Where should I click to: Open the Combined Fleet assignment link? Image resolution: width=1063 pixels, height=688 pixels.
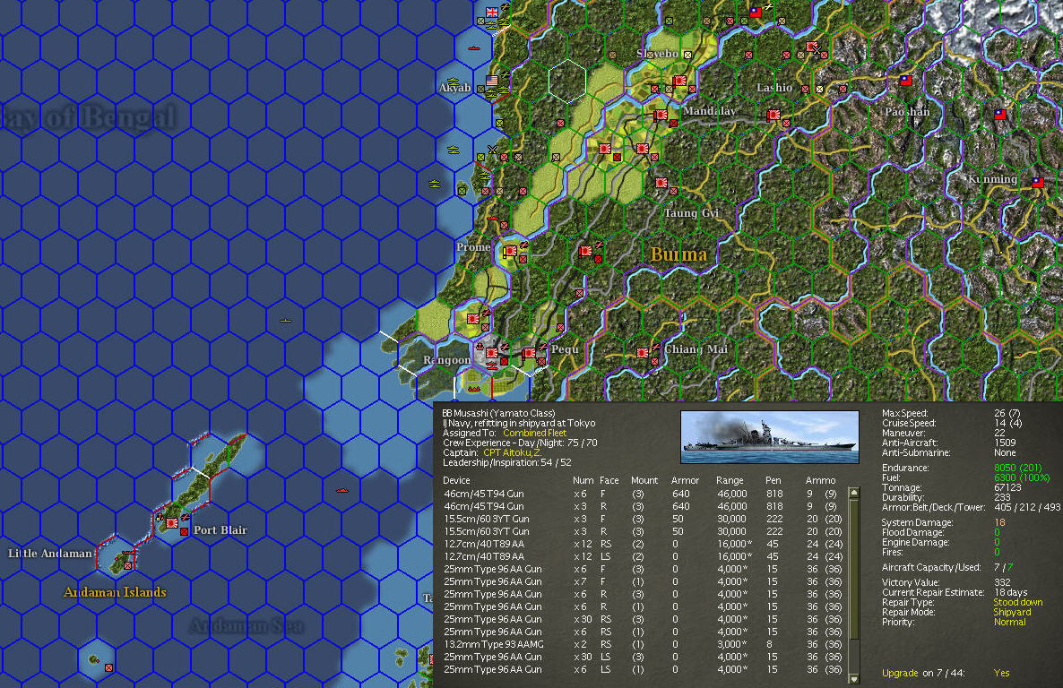click(x=534, y=433)
